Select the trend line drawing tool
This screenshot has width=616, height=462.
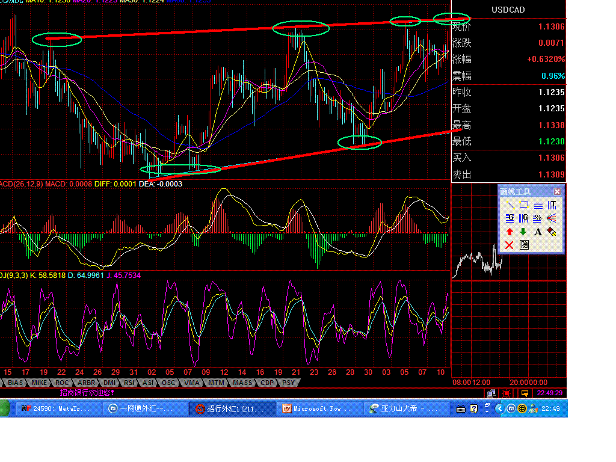[510, 205]
